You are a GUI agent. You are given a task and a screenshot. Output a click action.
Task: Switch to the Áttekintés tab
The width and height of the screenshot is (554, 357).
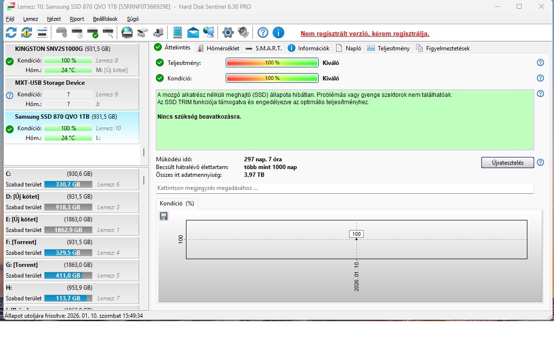tap(173, 47)
